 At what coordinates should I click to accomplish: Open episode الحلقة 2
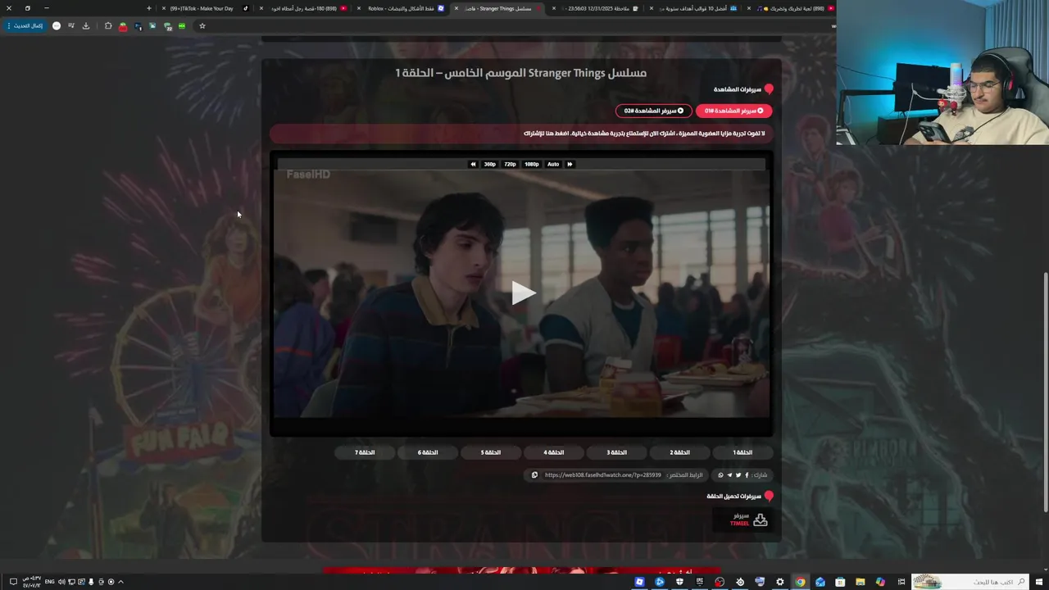click(679, 452)
